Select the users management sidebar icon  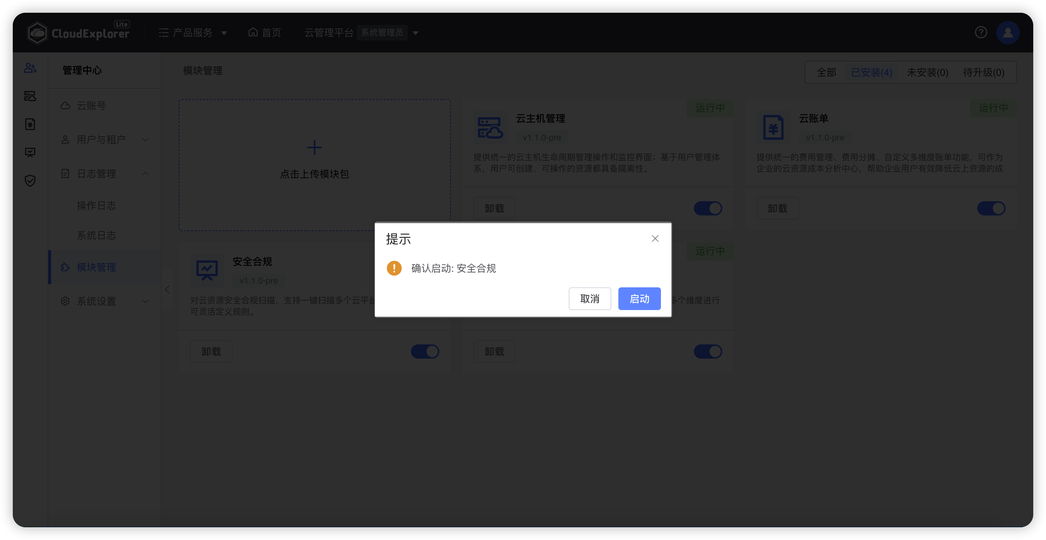coord(30,68)
